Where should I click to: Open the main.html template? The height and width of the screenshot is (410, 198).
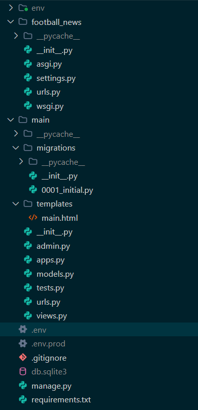(x=60, y=218)
